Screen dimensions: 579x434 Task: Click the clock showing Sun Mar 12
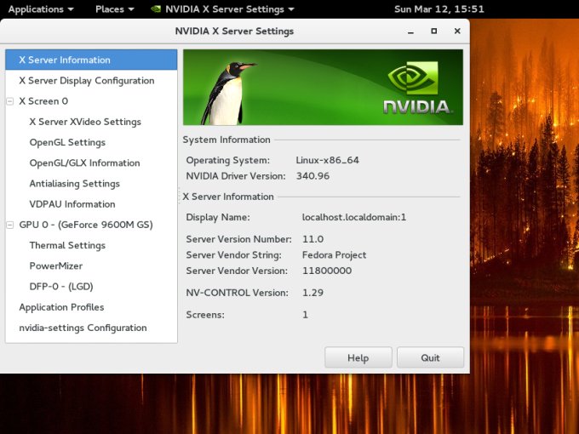click(x=439, y=9)
